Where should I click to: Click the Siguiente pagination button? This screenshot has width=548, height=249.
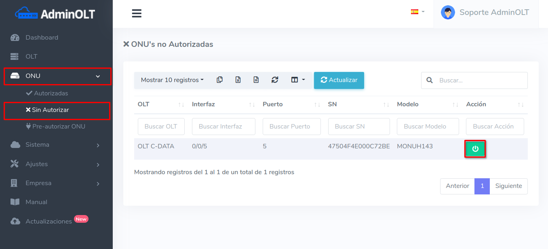tap(508, 186)
